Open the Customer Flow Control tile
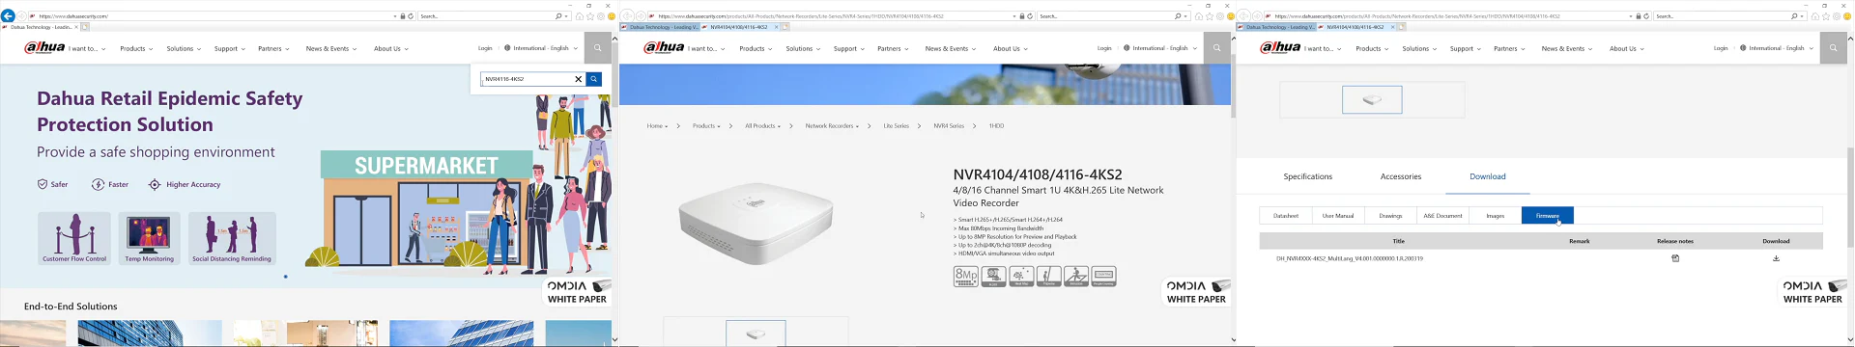 pos(74,238)
